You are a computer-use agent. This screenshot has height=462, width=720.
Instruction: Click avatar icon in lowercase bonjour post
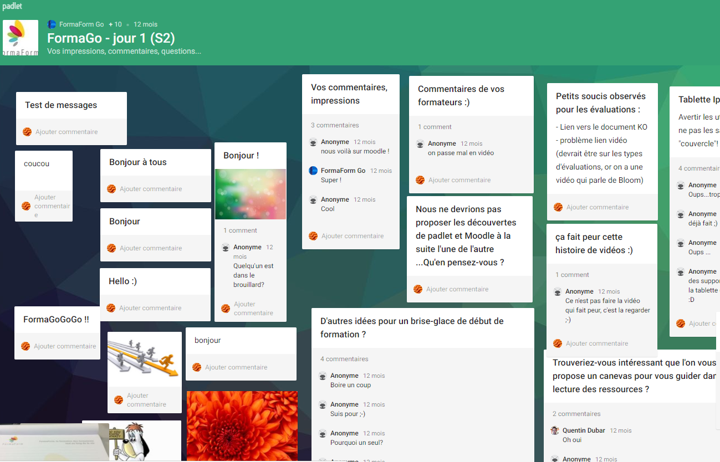point(197,367)
